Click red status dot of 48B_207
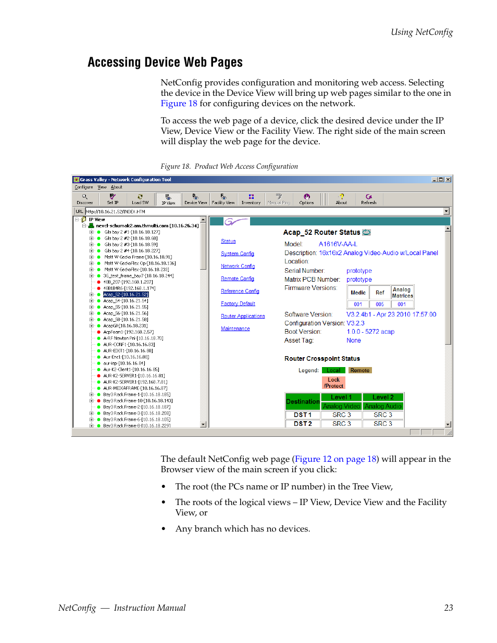 (98, 282)
